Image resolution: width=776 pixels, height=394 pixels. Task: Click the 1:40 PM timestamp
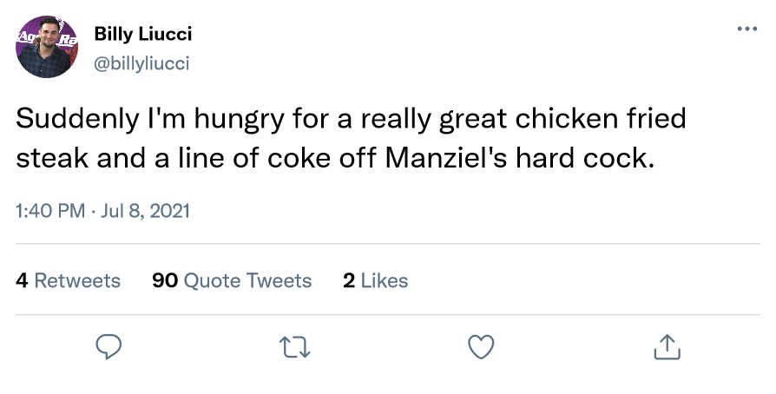(49, 211)
